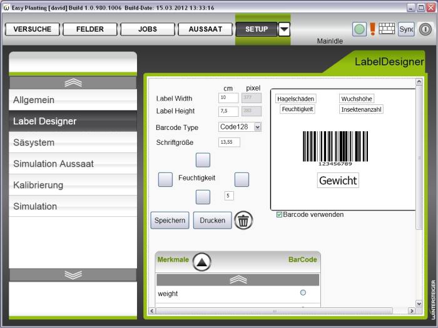Select Kalibrierung in the sidebar
Screen dimensions: 438x328
(73, 185)
